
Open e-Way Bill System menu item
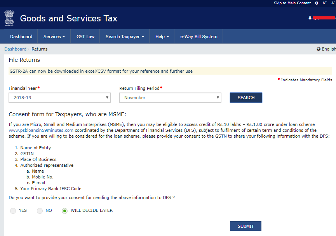tap(198, 37)
